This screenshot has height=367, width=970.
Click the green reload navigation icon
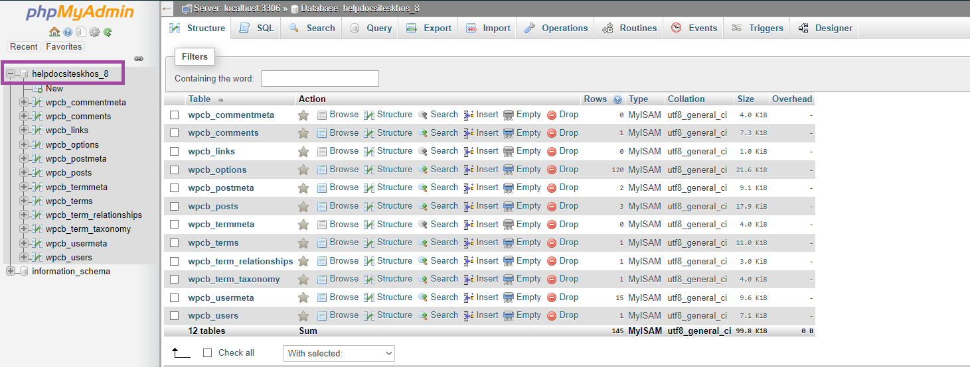click(108, 32)
